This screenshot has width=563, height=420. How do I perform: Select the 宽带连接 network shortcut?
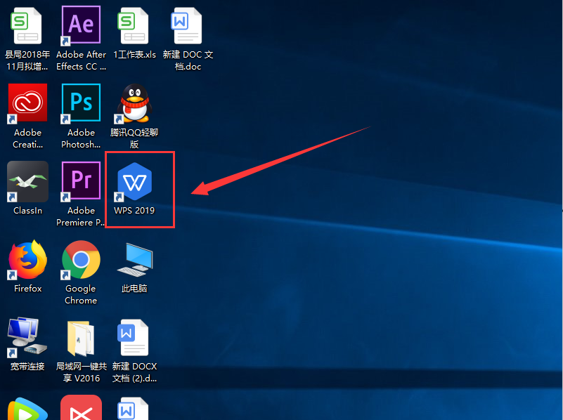coord(27,337)
